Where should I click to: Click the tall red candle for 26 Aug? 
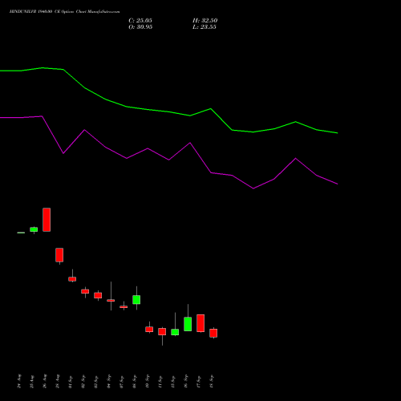point(47,220)
